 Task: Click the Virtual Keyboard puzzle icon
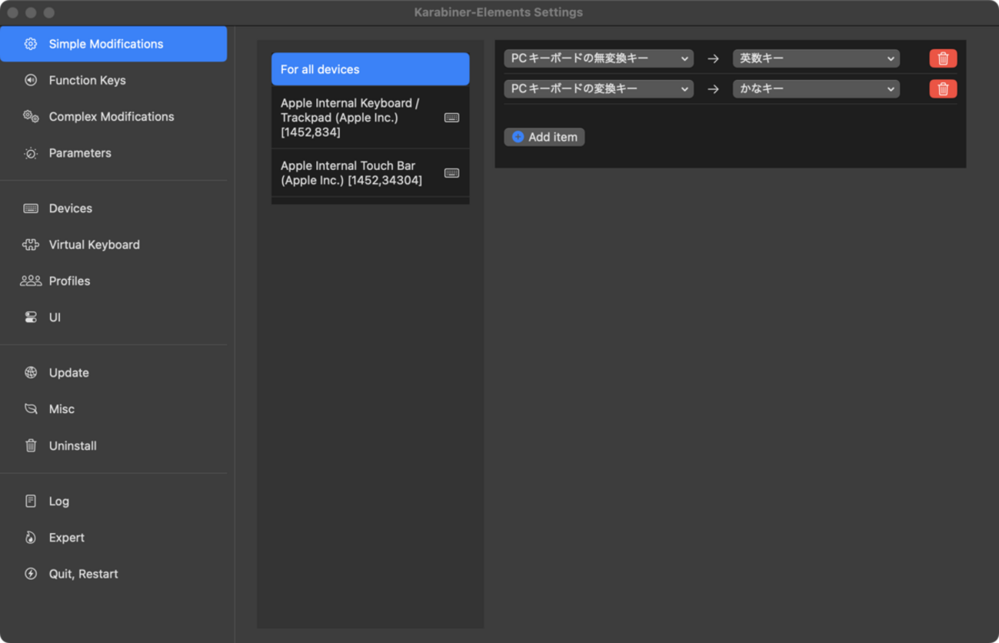[31, 245]
